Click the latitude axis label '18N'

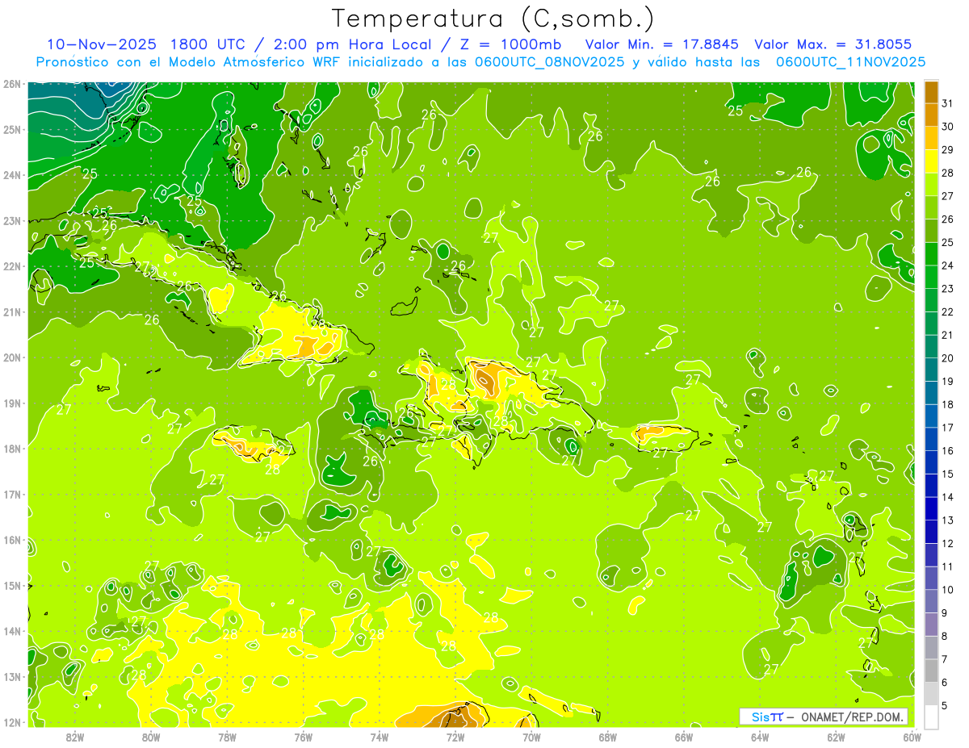click(12, 449)
